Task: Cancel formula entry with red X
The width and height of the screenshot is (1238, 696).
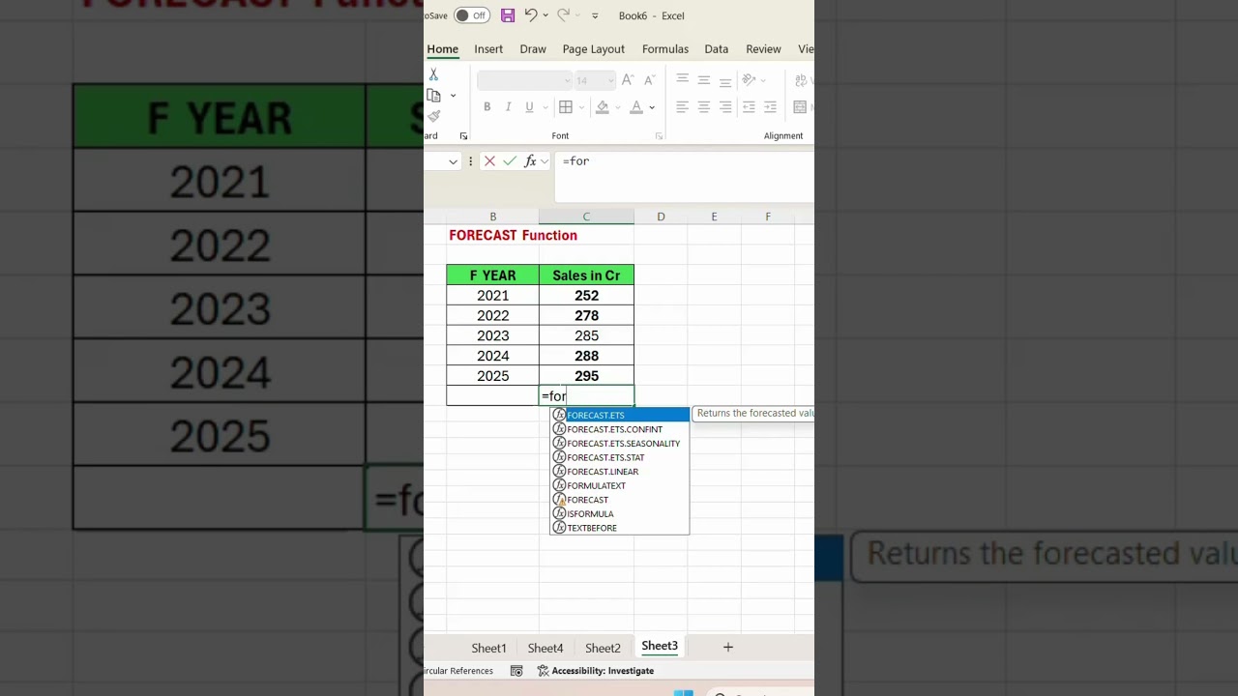Action: point(489,161)
